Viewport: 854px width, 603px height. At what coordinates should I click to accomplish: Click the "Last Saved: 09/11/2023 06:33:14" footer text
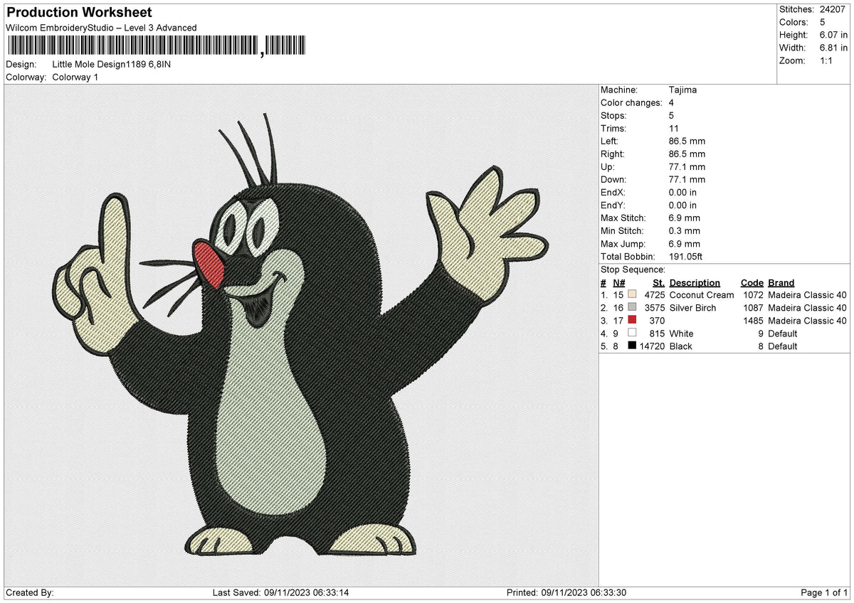click(x=280, y=593)
